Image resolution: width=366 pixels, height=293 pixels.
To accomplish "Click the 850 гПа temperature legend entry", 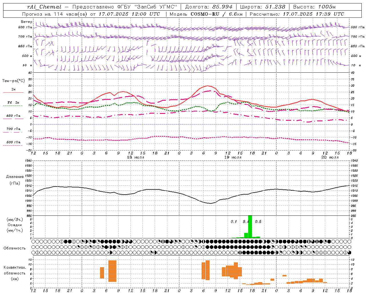I will pyautogui.click(x=13, y=116).
